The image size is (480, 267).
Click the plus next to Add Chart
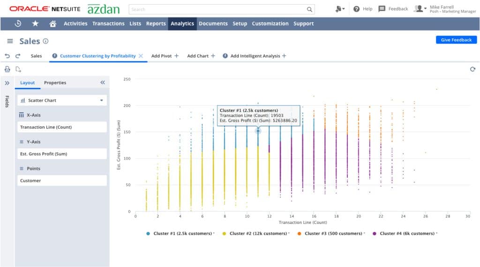pos(213,56)
